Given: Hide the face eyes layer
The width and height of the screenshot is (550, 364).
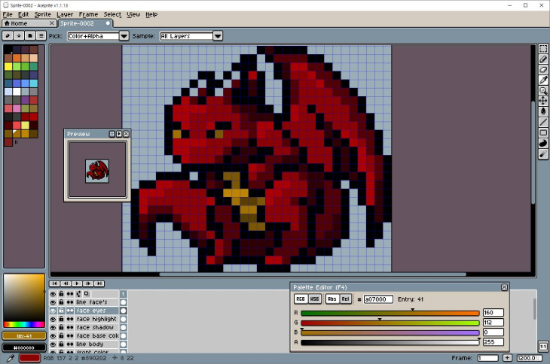Looking at the screenshot, I should 53,311.
